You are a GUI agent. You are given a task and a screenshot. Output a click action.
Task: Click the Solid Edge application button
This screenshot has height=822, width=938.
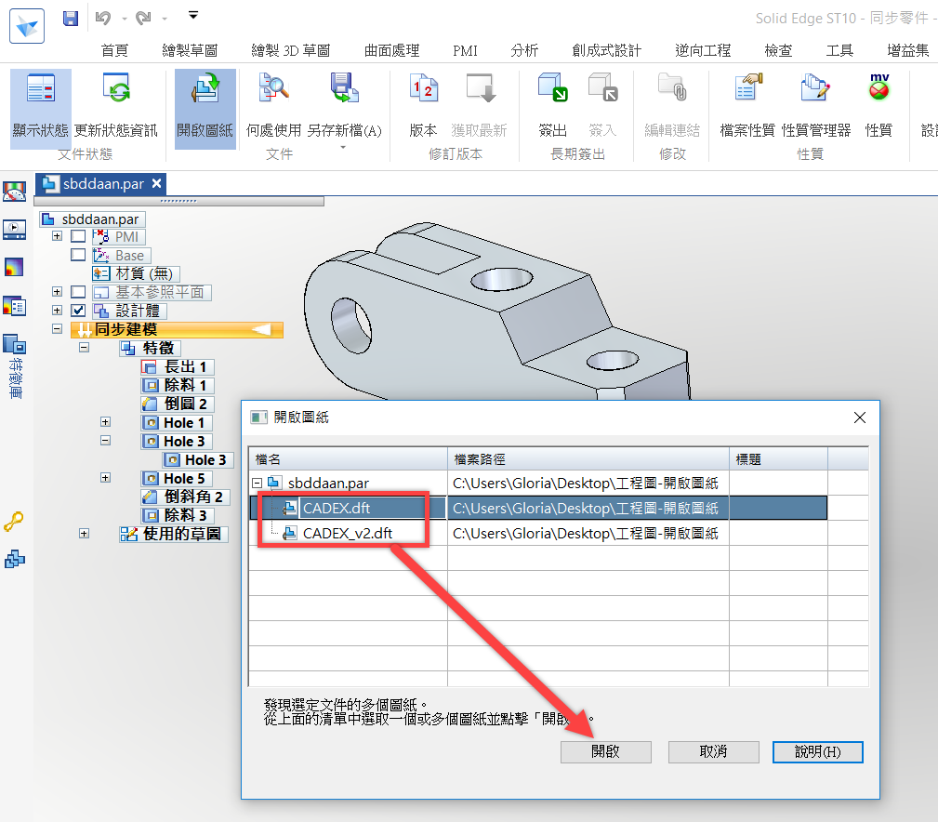[x=27, y=26]
